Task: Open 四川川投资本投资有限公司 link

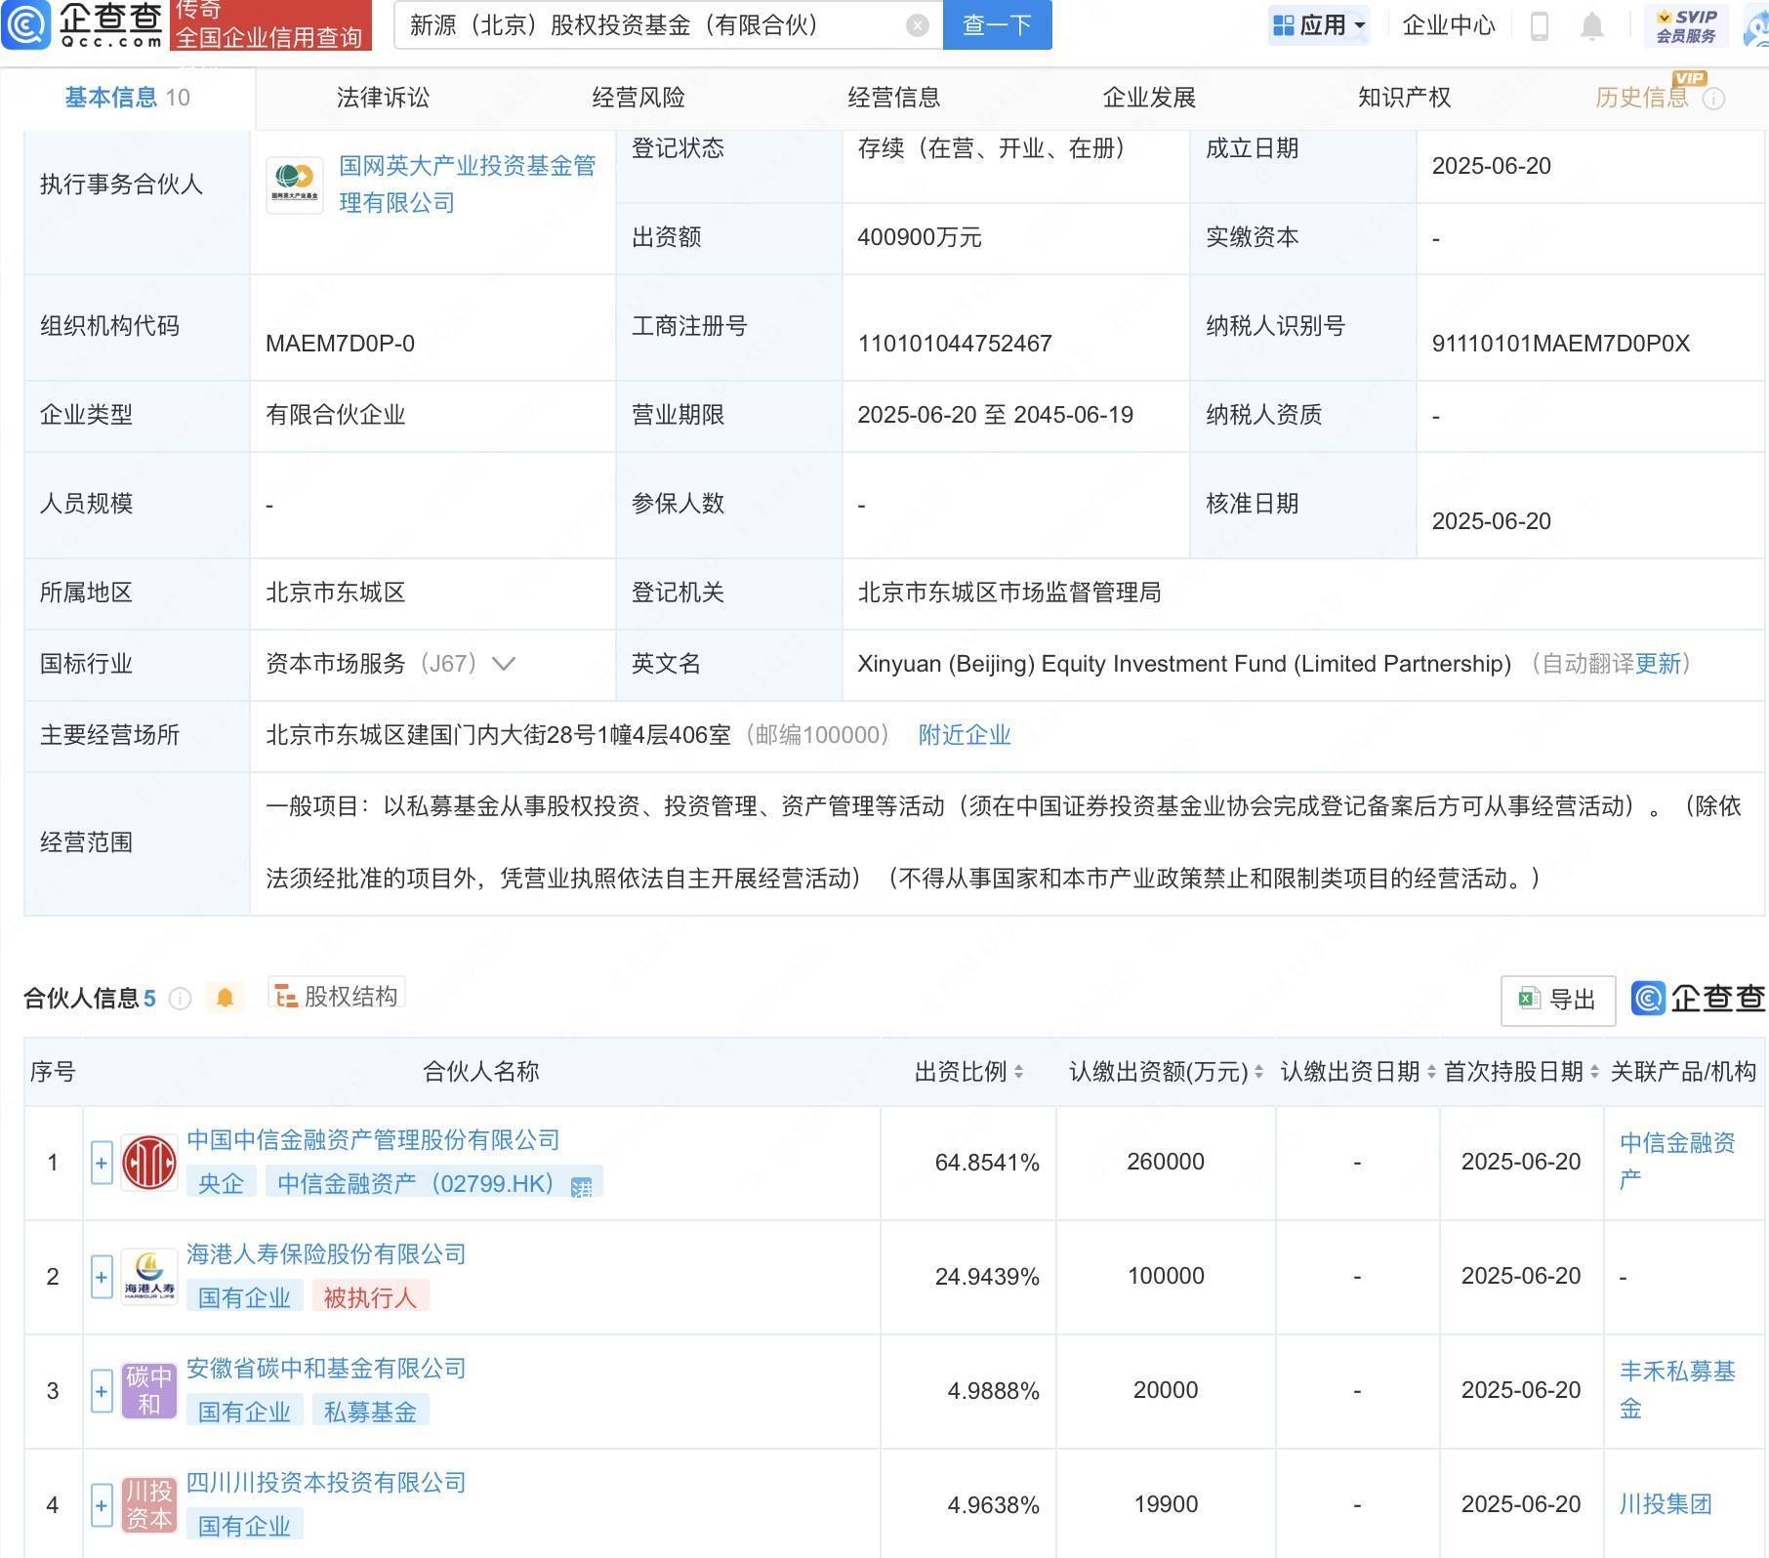Action: (326, 1483)
